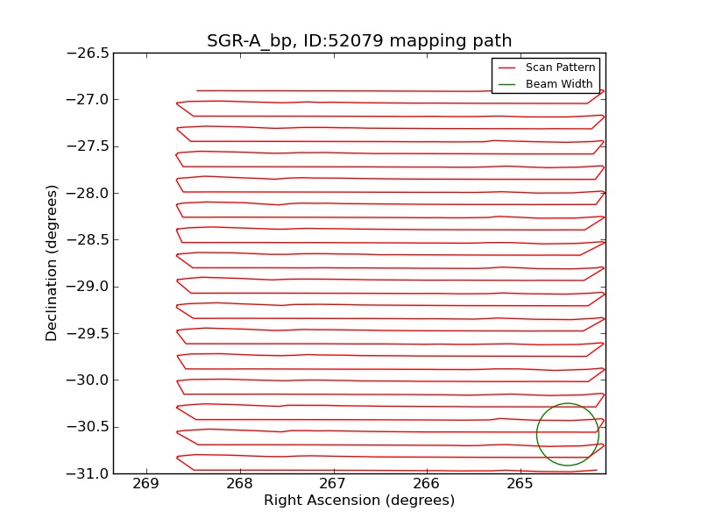Click the x-axis tick label 267
Screen dimensions: 701x526
click(x=333, y=485)
